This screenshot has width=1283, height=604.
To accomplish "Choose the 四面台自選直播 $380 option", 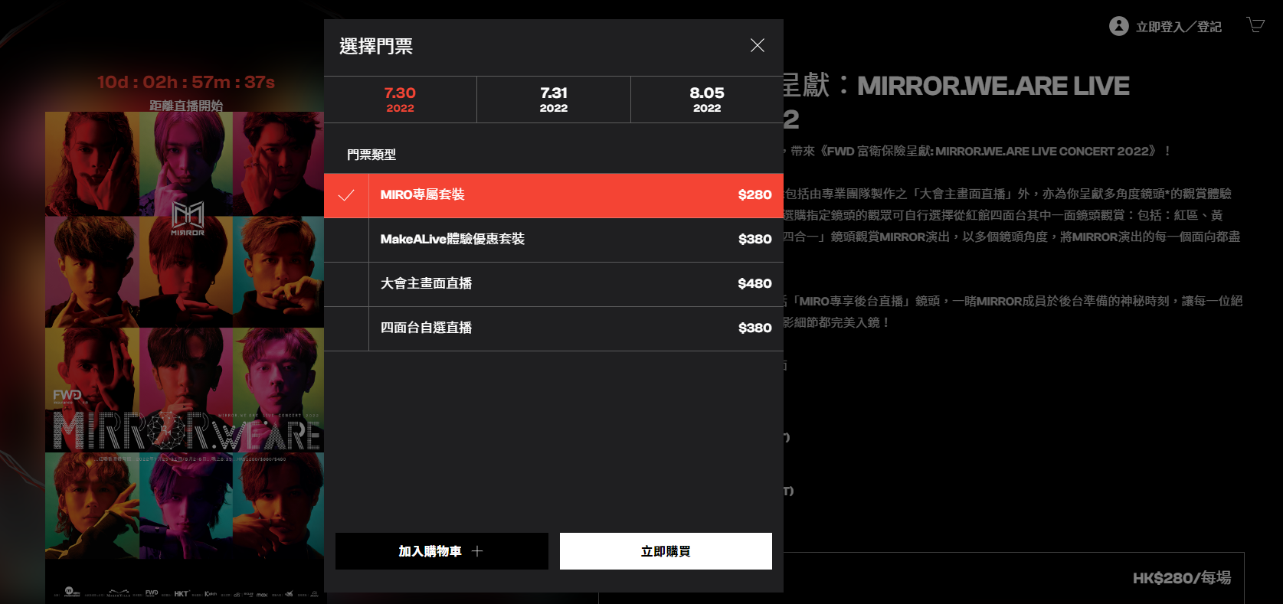I will click(574, 328).
